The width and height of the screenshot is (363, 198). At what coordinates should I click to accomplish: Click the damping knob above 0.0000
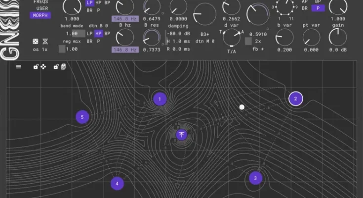click(178, 6)
